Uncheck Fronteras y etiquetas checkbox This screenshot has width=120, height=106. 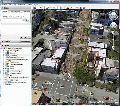(6, 64)
